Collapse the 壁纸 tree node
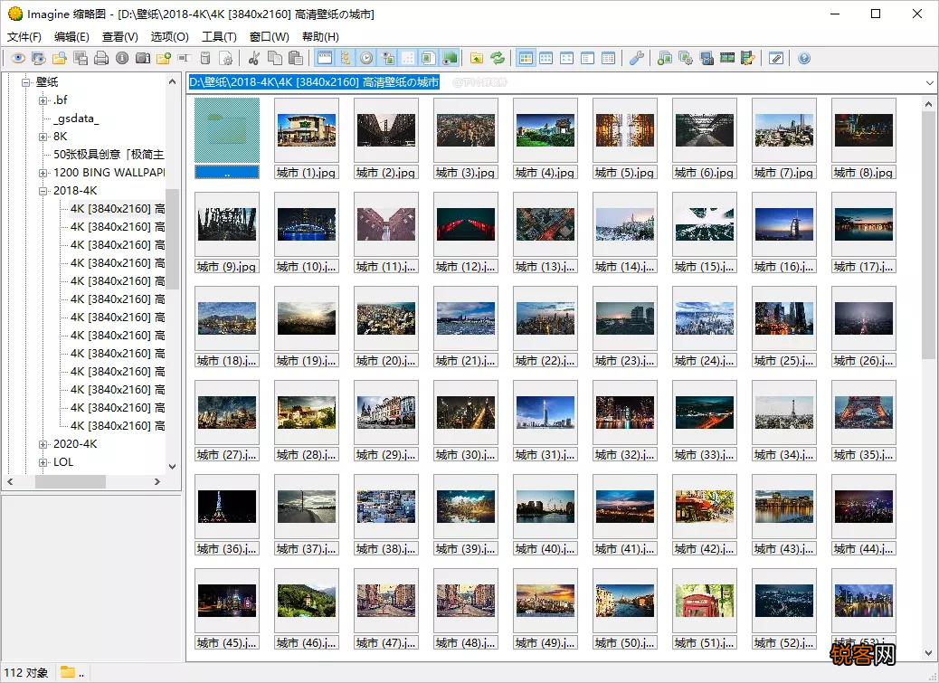Image resolution: width=939 pixels, height=683 pixels. [25, 82]
